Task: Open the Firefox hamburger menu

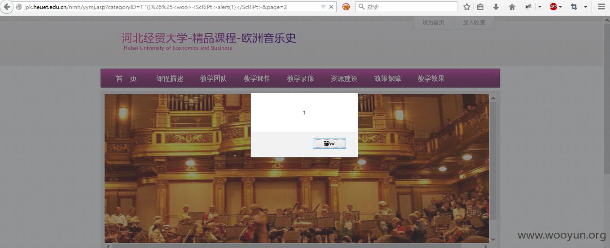Action: pos(601,7)
